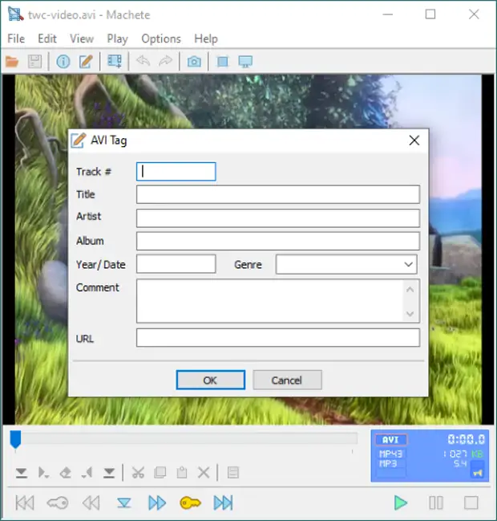497x521 pixels.
Task: Click the scissors cut icon
Action: point(138,473)
